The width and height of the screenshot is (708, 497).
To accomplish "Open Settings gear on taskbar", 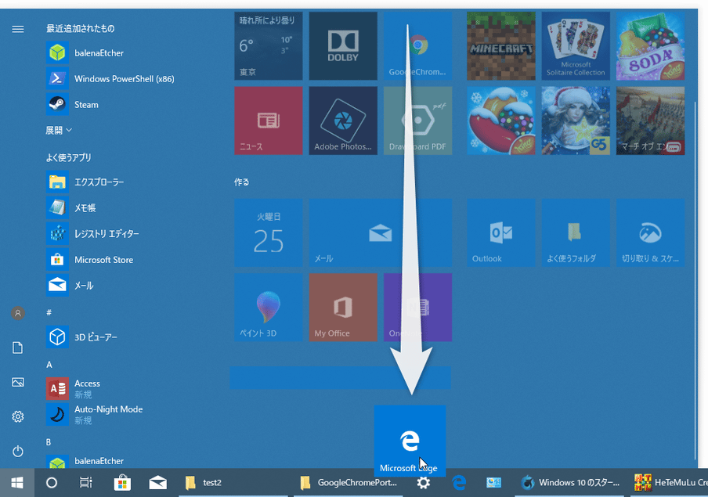I will 423,484.
